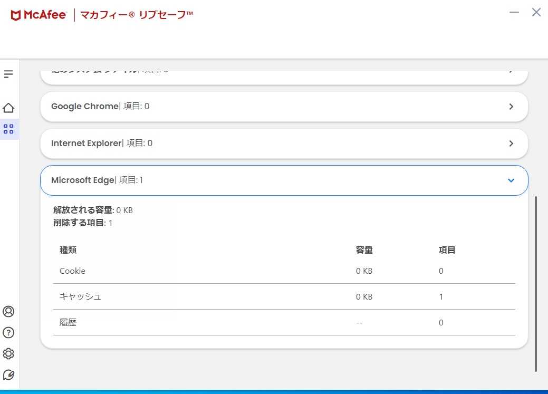Expand the partially hidden top section chevron
Image resolution: width=548 pixels, height=394 pixels.
511,72
